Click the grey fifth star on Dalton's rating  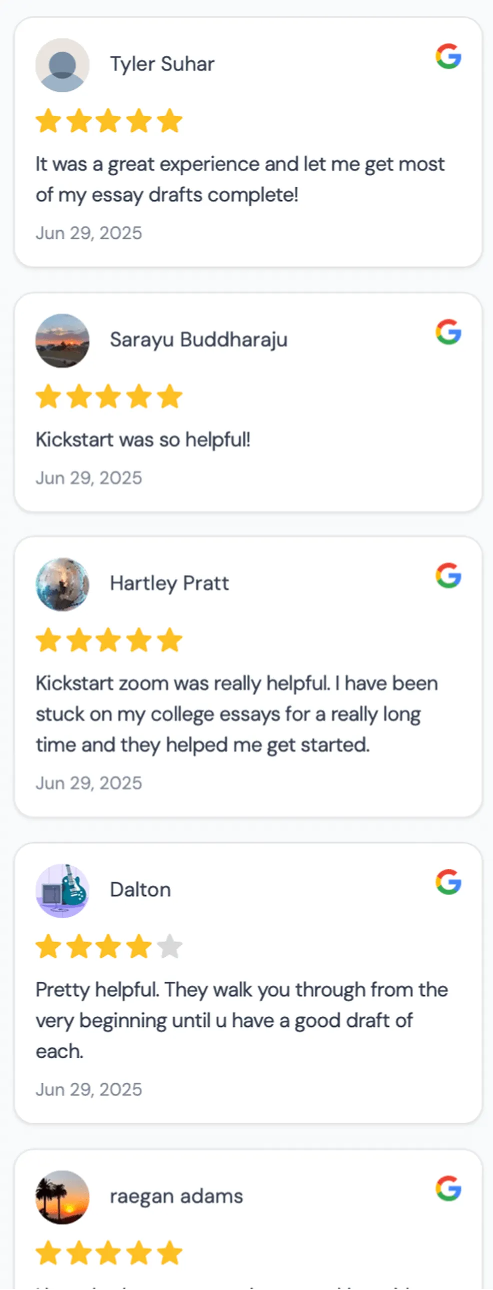(x=169, y=946)
